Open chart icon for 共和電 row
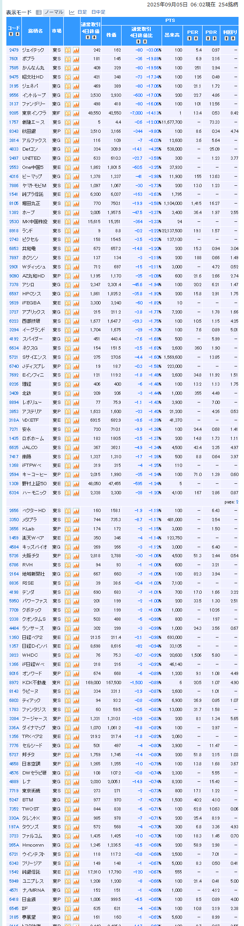This screenshot has height=926, width=244. [76, 249]
